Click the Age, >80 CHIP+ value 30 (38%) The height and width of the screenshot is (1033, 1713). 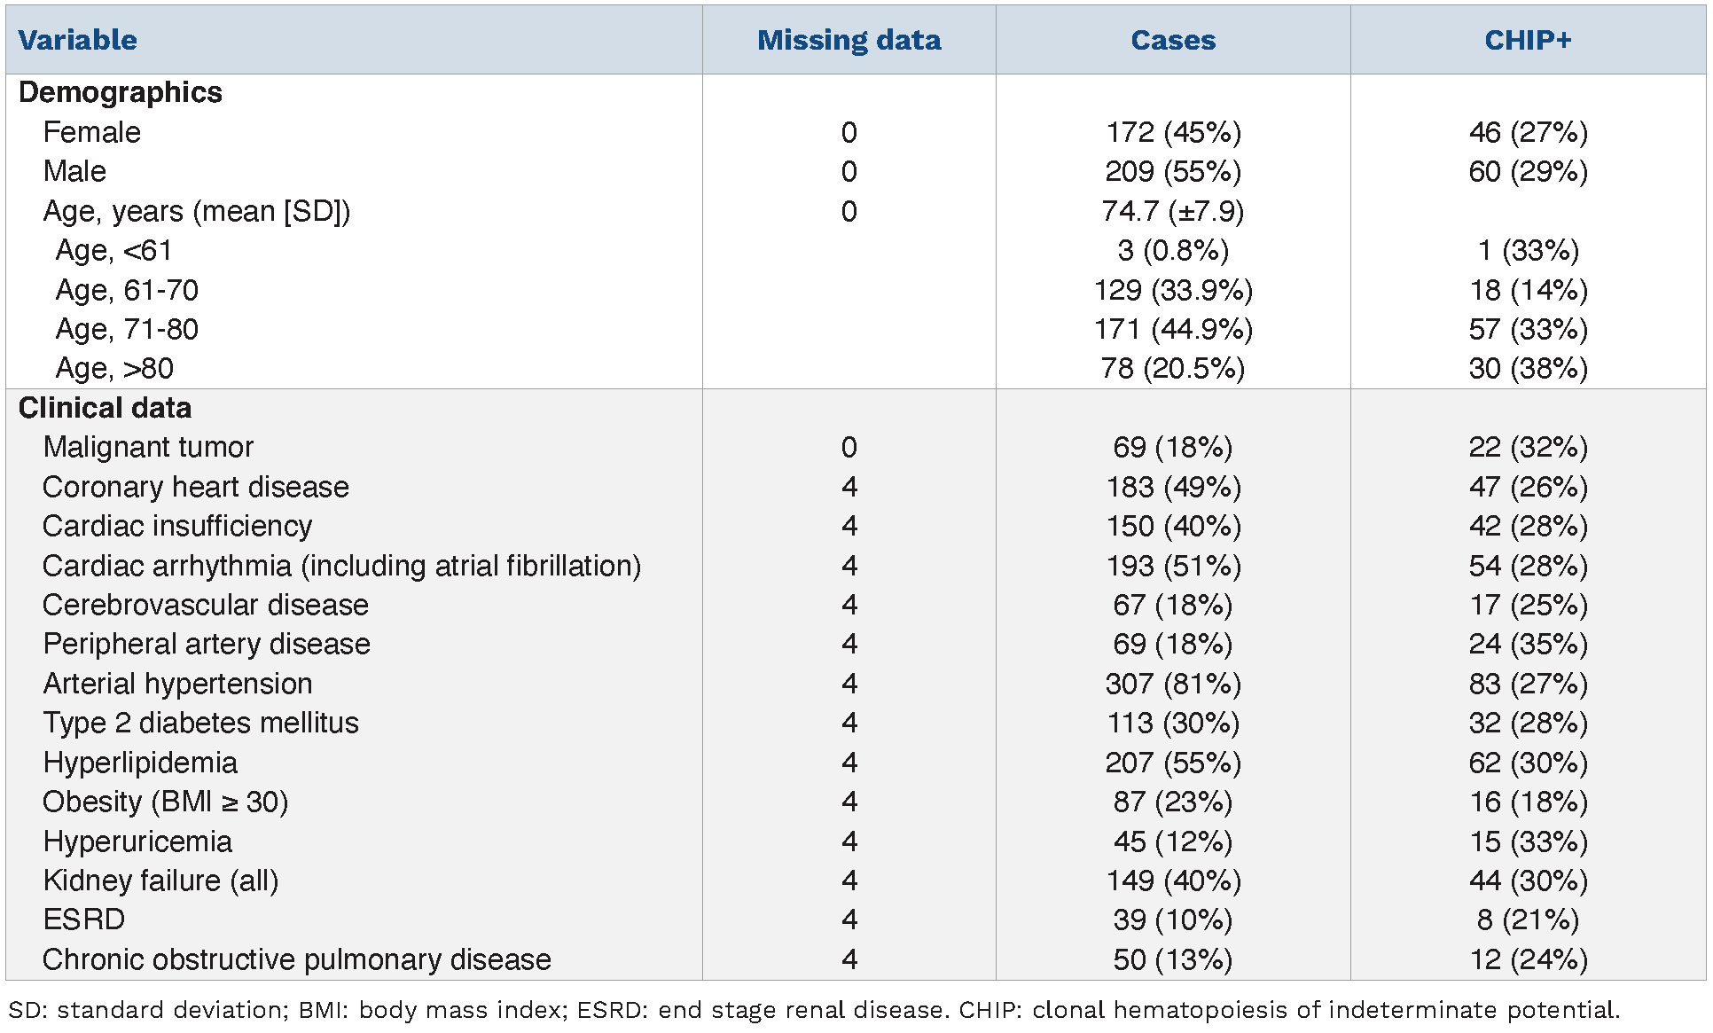[1527, 368]
